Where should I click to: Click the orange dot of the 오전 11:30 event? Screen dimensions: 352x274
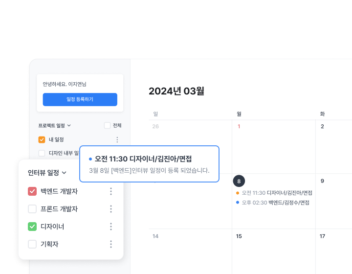238,193
